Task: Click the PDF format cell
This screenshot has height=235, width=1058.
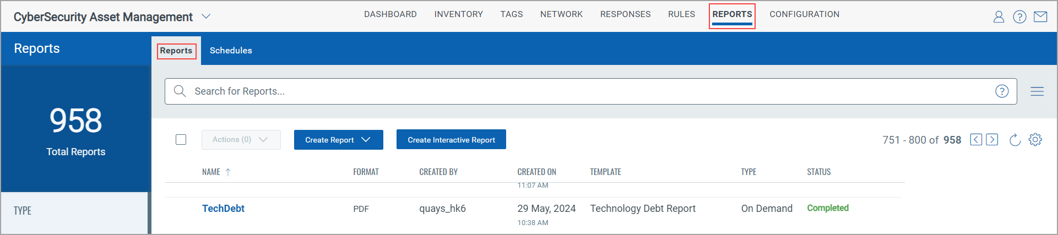Action: 361,209
